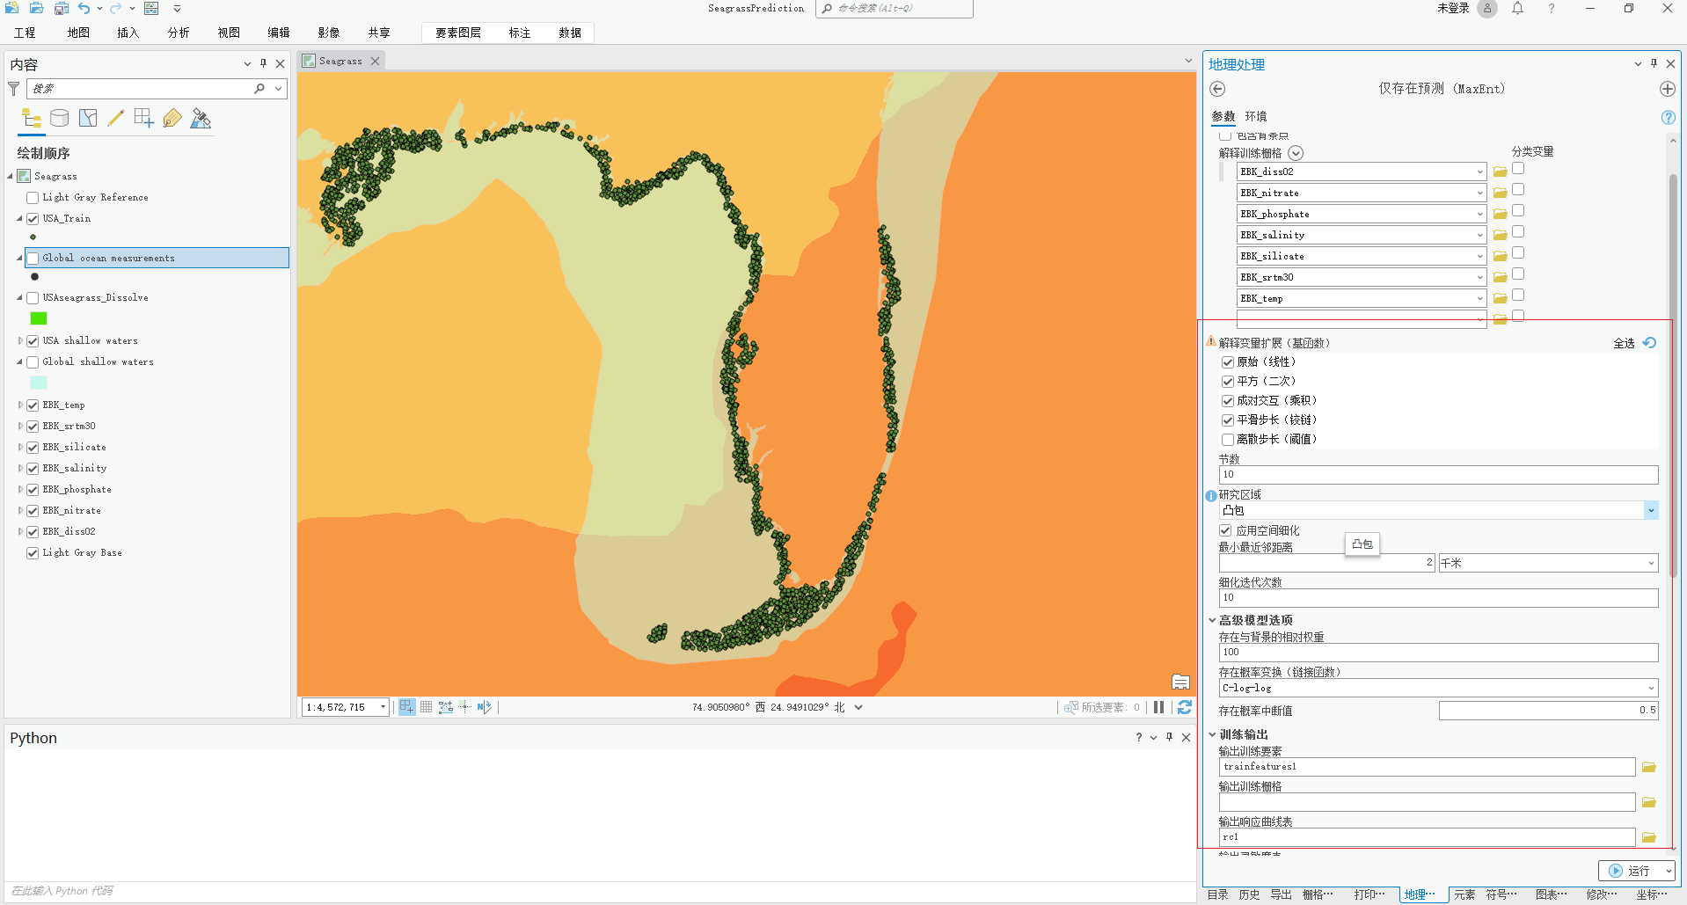The width and height of the screenshot is (1687, 905).
Task: Click the imagery satellite icon in Contents toolbar
Action: coord(201,118)
